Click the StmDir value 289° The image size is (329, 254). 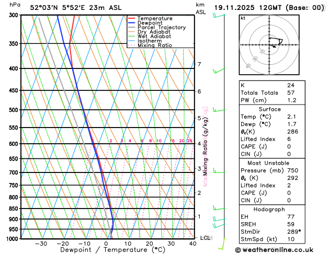294,232
